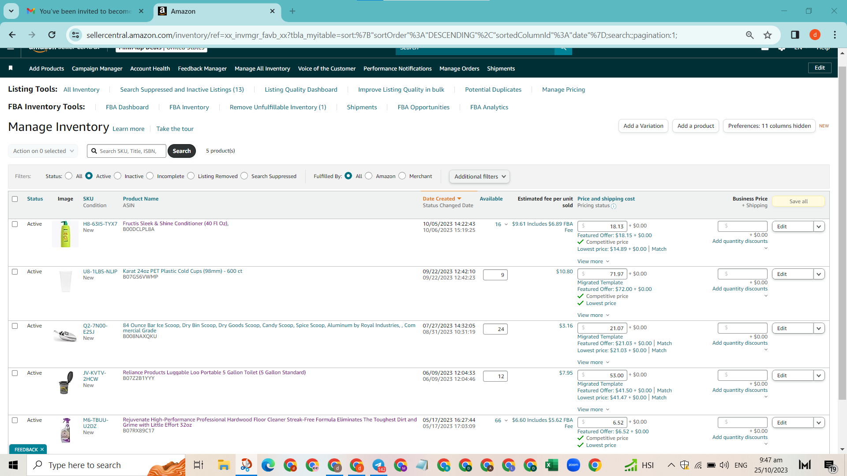
Task: Check the box for SKU H8-63I5-TYX7
Action: tap(15, 224)
